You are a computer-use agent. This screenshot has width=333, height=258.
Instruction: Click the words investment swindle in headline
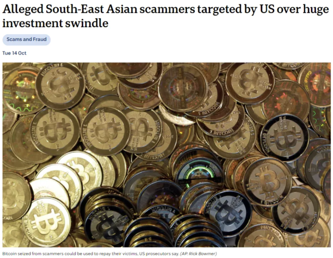click(56, 23)
